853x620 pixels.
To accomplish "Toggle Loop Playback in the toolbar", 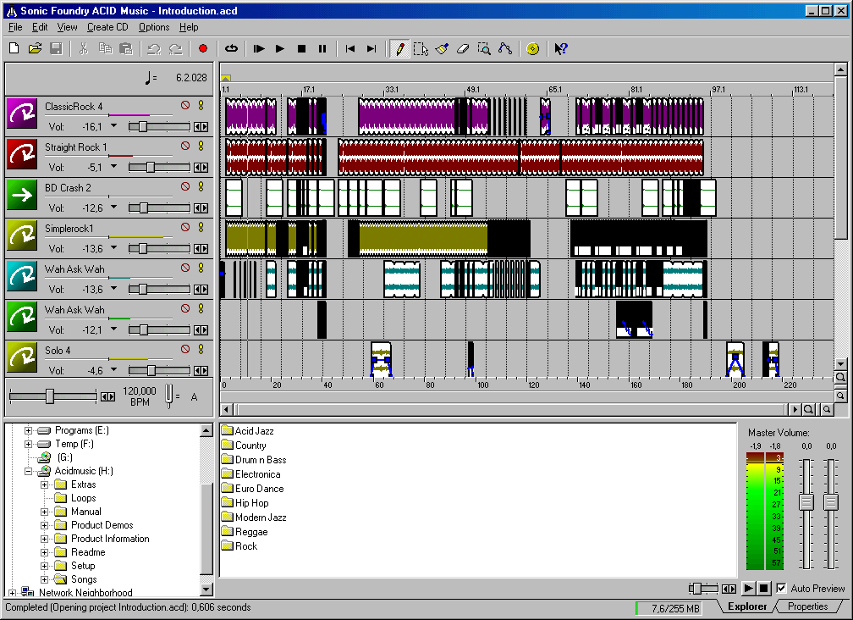I will (x=231, y=49).
